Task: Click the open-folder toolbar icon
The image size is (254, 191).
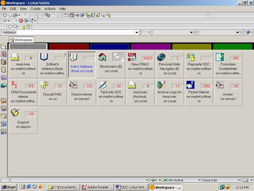Action: click(x=15, y=15)
